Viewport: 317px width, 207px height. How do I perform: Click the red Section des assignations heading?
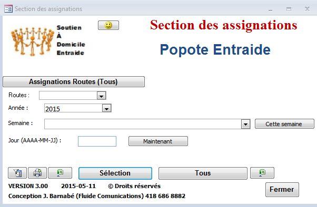[x=224, y=25]
